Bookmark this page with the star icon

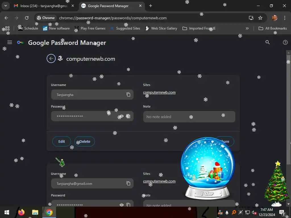pyautogui.click(x=260, y=18)
